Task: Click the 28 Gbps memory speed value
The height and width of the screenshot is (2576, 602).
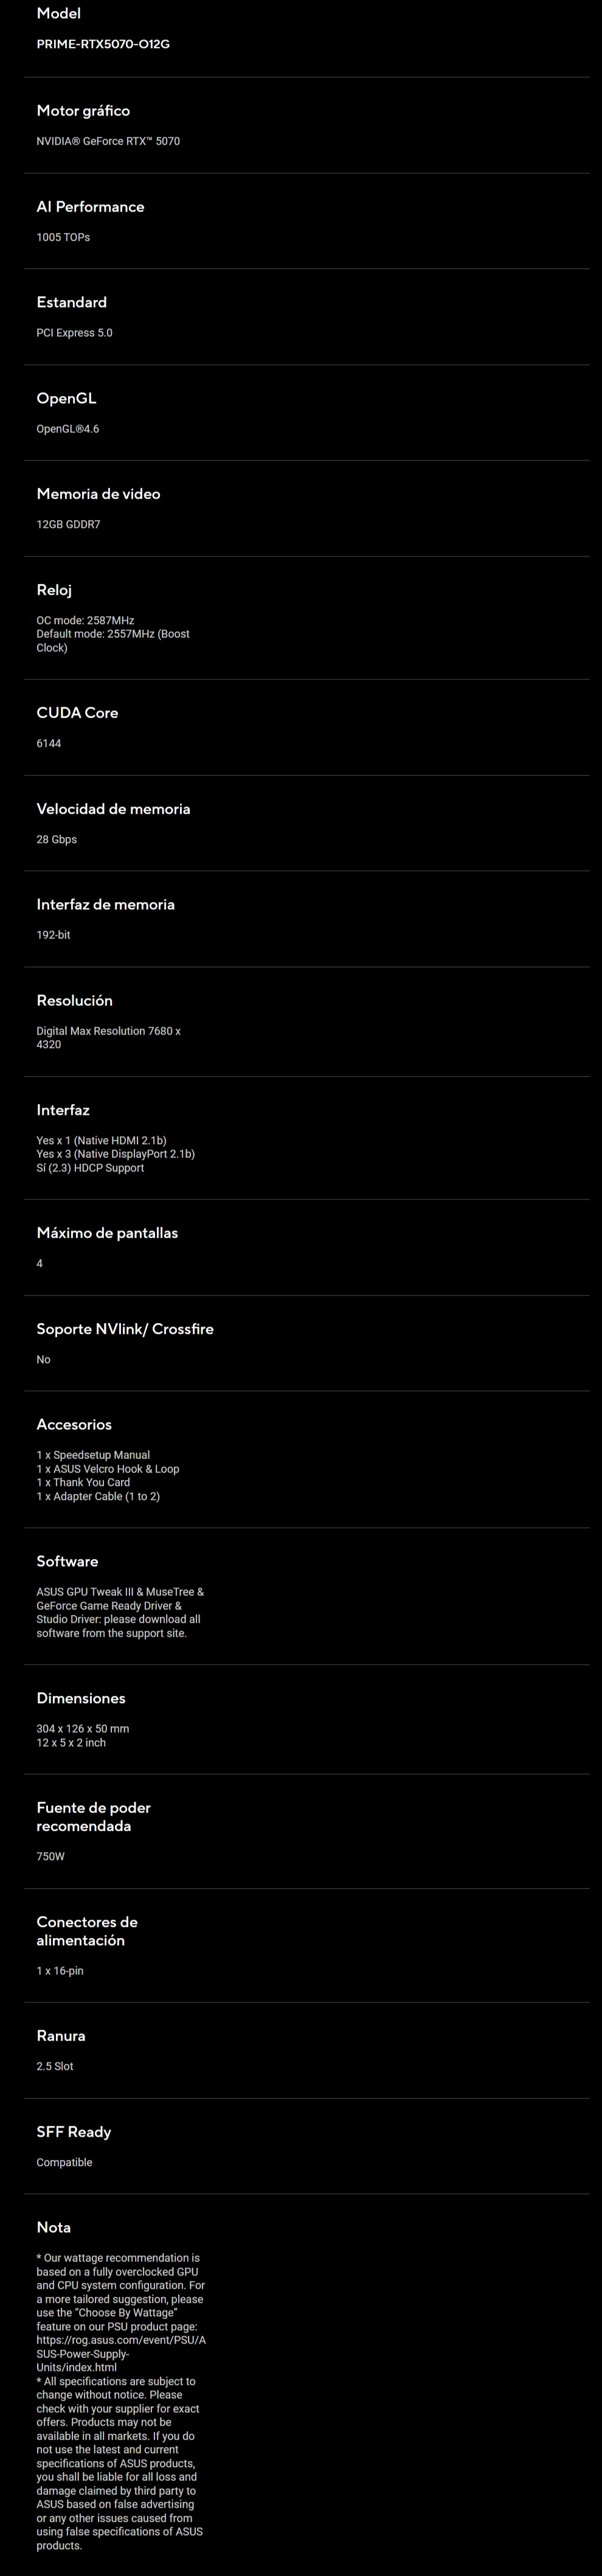Action: click(56, 839)
